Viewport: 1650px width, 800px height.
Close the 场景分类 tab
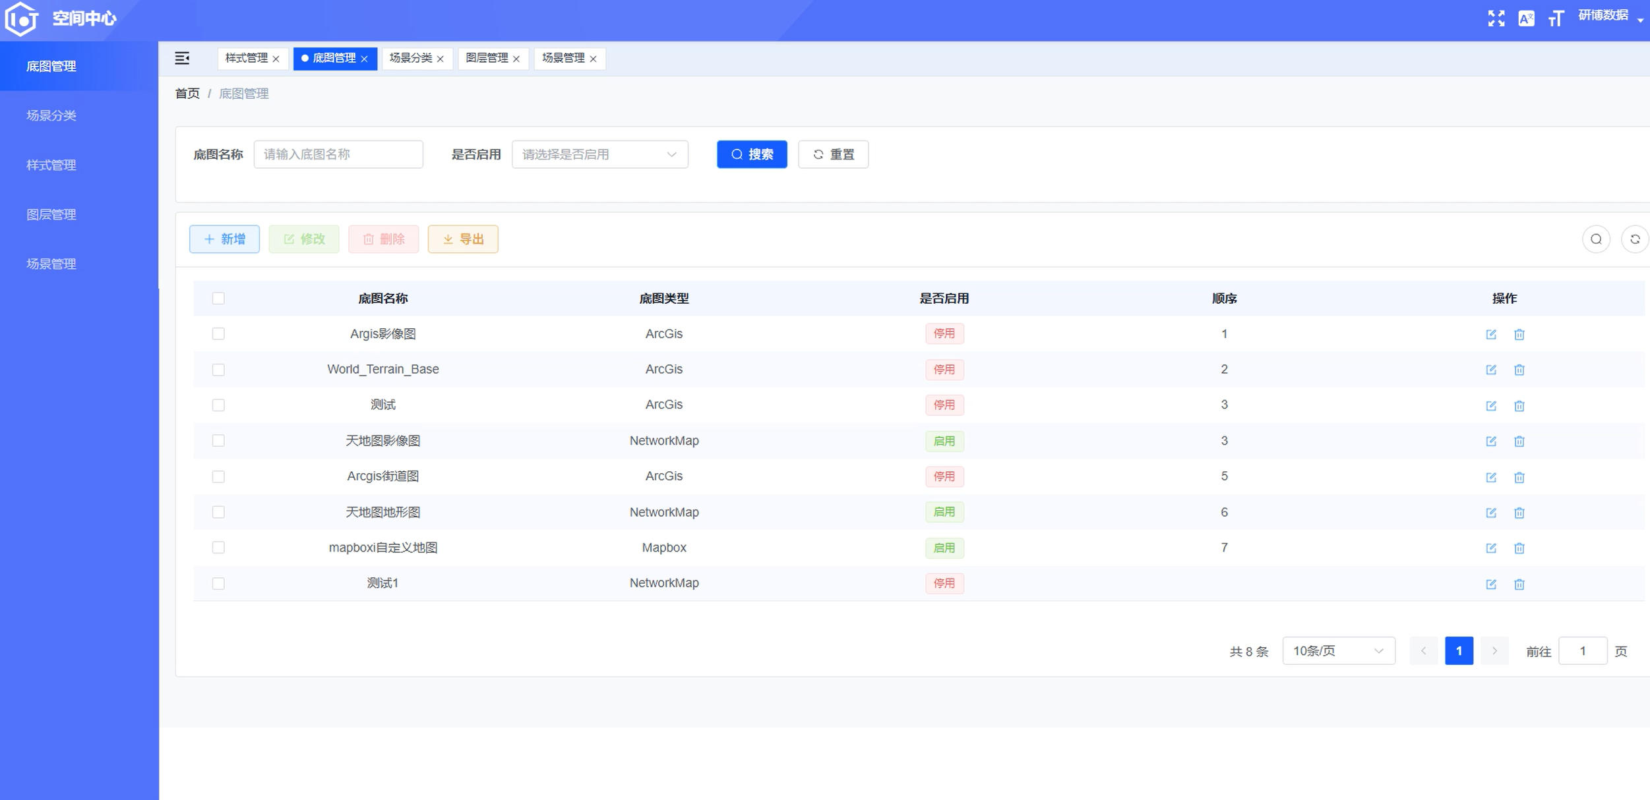click(x=441, y=59)
